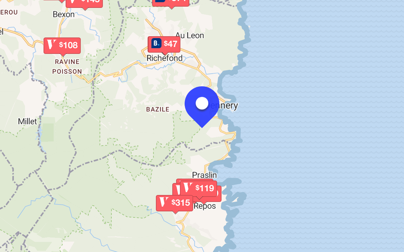Click the Au Leon place label

(x=189, y=35)
